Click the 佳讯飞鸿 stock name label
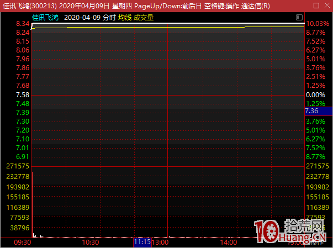The width and height of the screenshot is (333, 248). (x=46, y=17)
